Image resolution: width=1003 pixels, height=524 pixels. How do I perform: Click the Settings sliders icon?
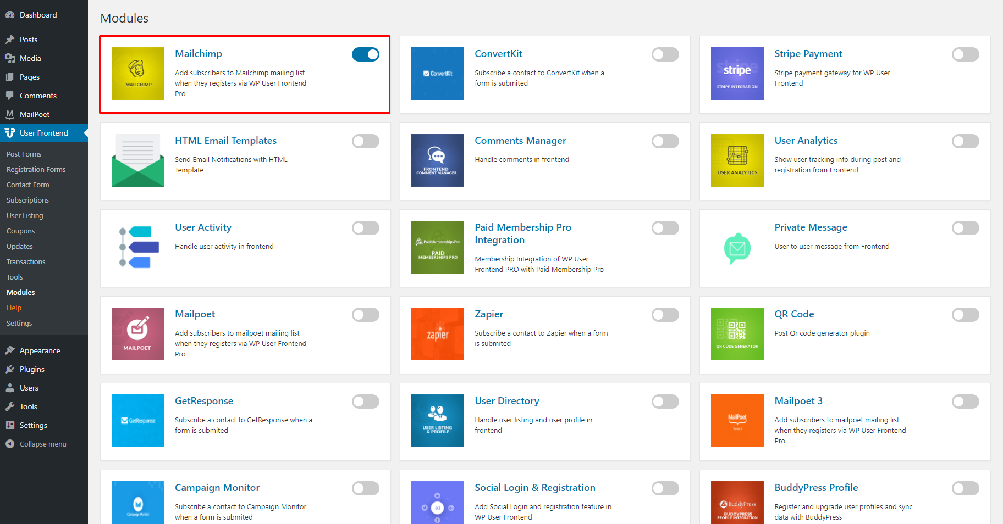[x=10, y=425]
